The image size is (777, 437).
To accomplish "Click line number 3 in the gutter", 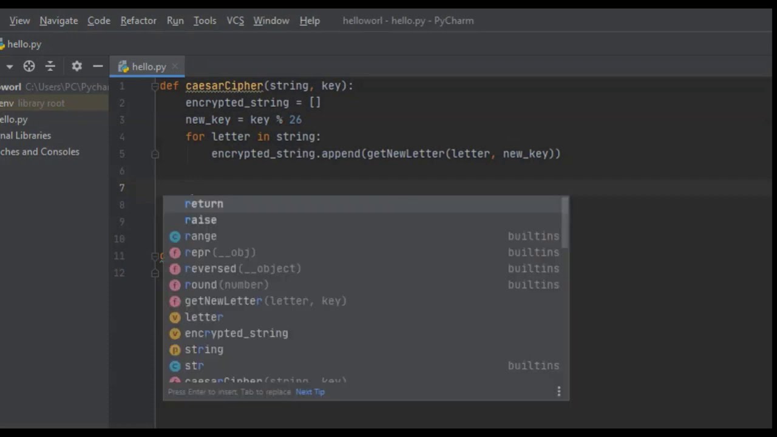I will point(122,120).
